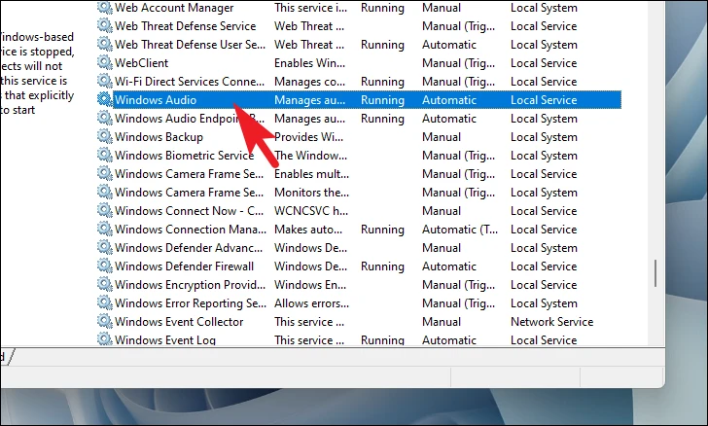Click gear icon beside Web Threat Defense User Se...
Image resolution: width=708 pixels, height=426 pixels.
click(x=105, y=45)
